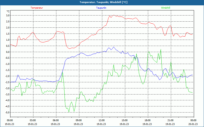Click the blue dew point peak near 13:30

coord(113,47)
